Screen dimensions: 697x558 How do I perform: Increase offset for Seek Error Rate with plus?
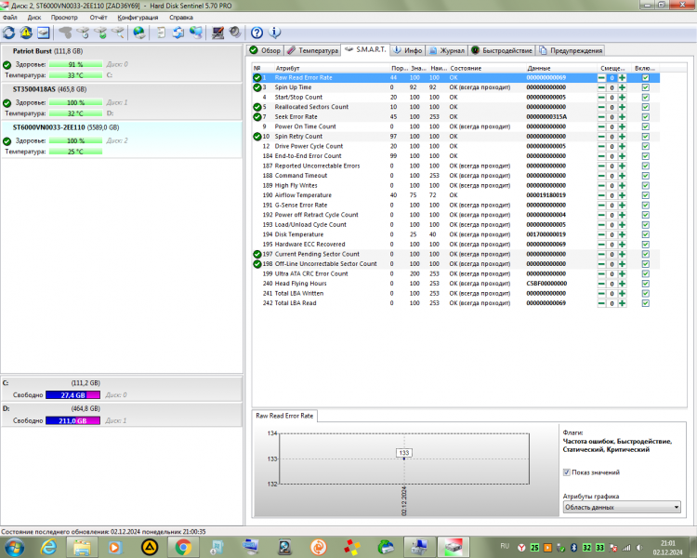point(622,117)
